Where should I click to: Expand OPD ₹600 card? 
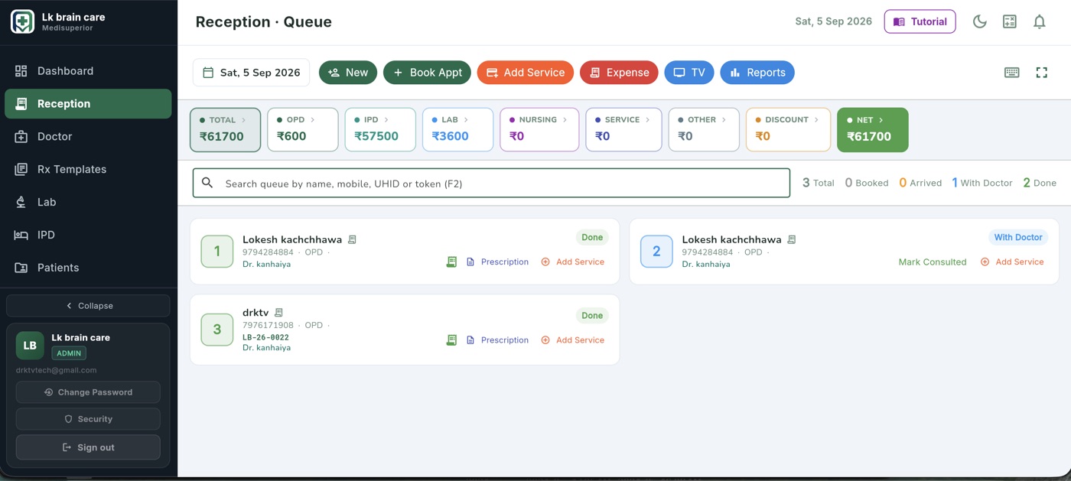tap(302, 129)
